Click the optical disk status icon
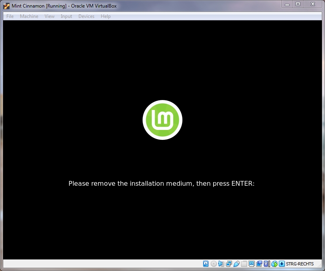The image size is (325, 271). tap(213, 264)
